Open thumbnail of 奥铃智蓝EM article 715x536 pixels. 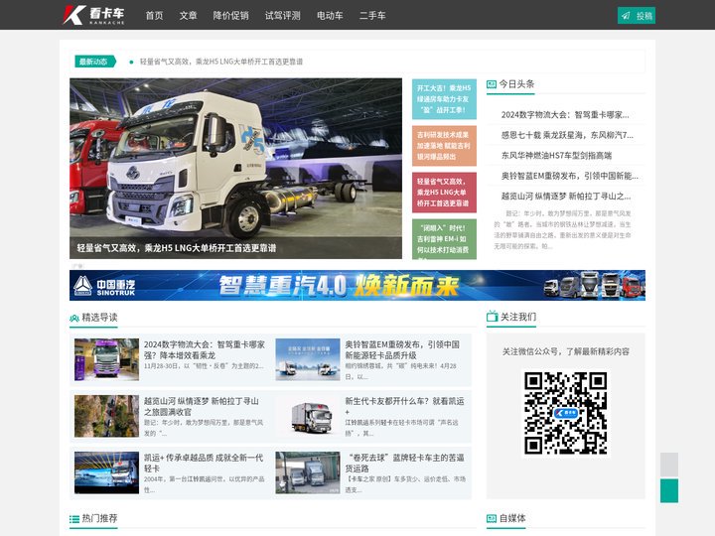pos(308,359)
